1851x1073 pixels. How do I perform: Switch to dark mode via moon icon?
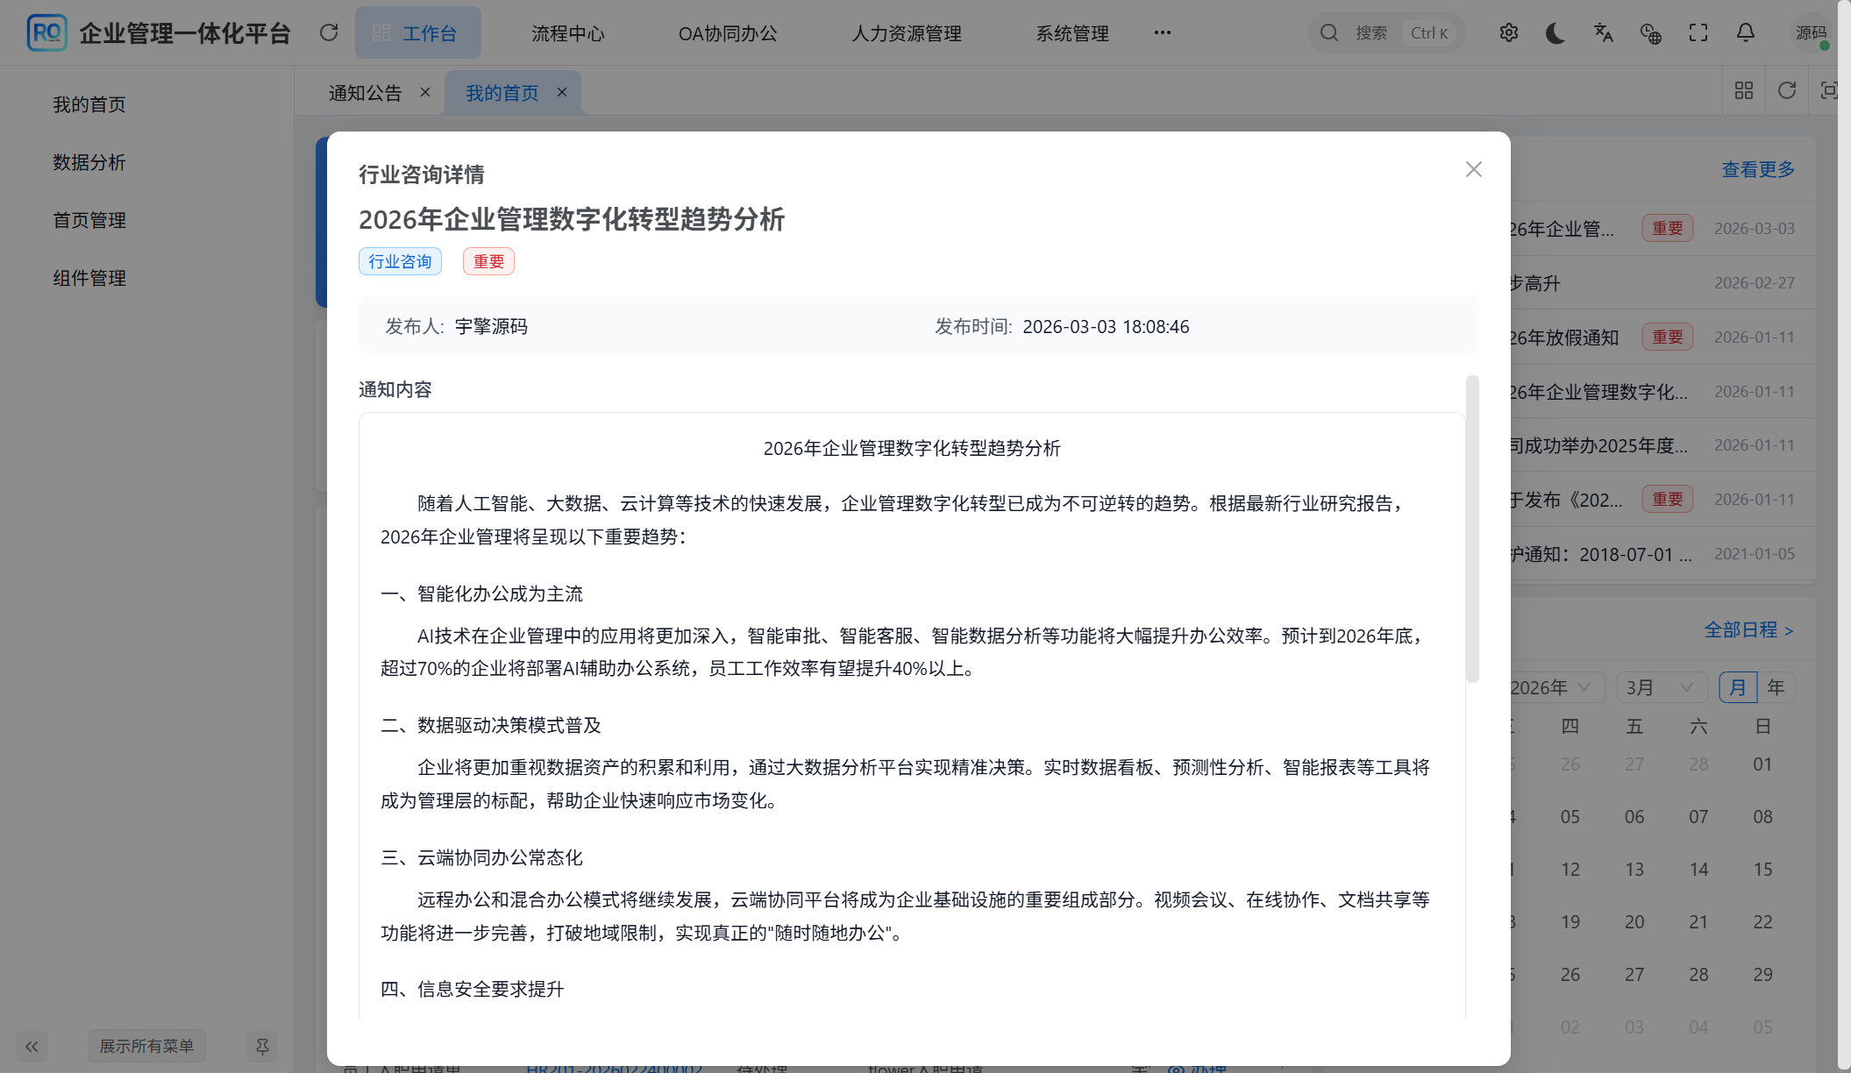click(x=1556, y=32)
